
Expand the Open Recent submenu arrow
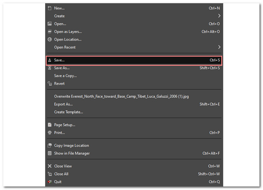coord(219,47)
